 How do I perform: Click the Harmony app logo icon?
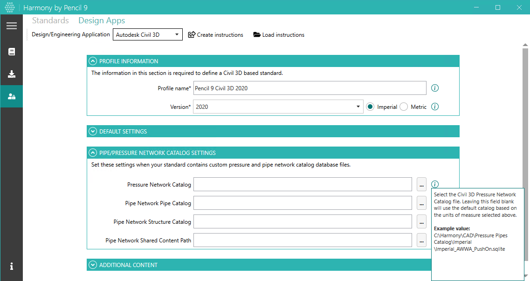click(x=10, y=7)
